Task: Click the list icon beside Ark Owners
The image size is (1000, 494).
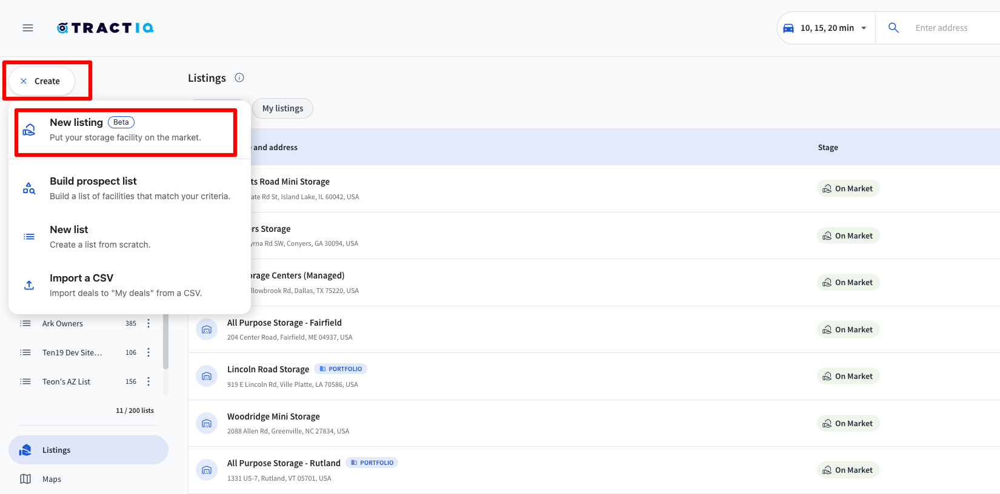Action: (25, 323)
